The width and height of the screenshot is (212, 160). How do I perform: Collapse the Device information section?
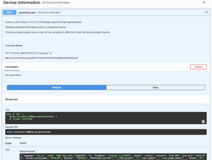(x=204, y=2)
